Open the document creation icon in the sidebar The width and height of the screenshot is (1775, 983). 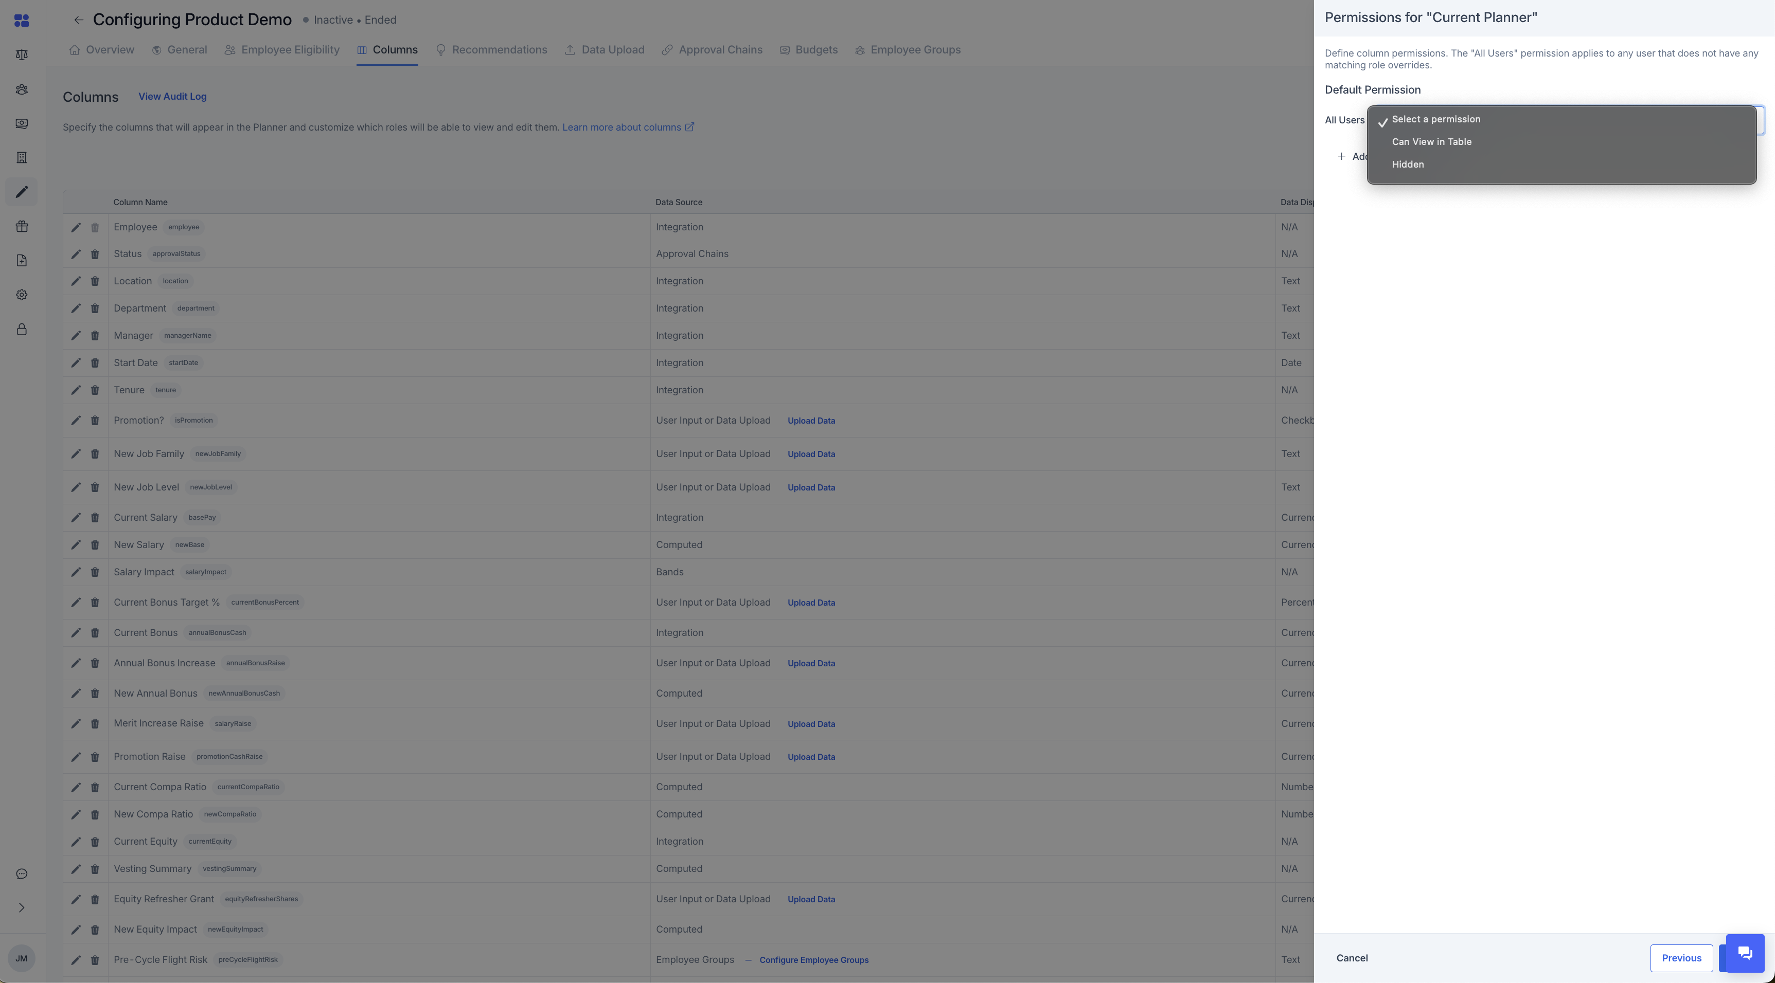tap(21, 260)
